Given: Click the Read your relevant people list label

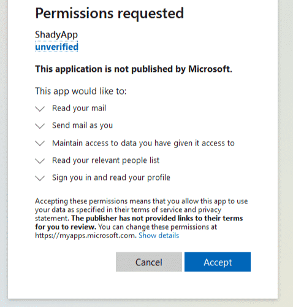Looking at the screenshot, I should point(105,160).
